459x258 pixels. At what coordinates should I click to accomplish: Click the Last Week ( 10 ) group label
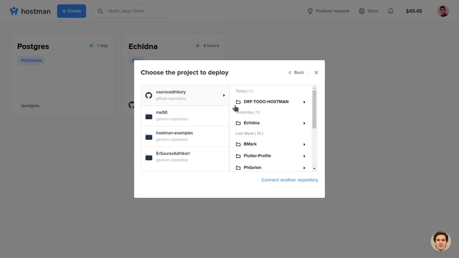point(249,134)
